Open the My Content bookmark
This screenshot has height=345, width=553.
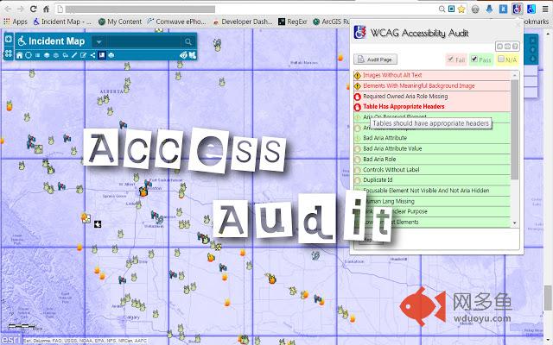point(120,22)
